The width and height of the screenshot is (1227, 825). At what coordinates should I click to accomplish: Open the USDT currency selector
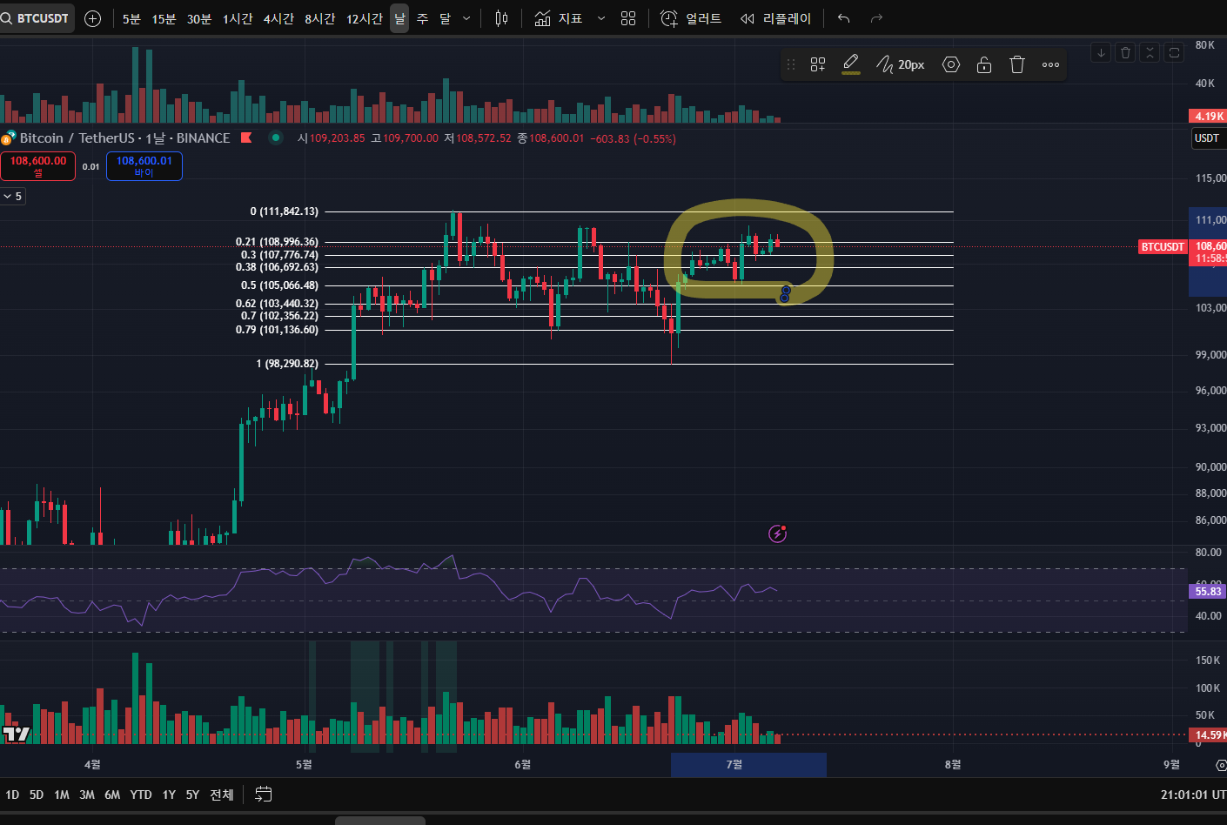point(1208,138)
